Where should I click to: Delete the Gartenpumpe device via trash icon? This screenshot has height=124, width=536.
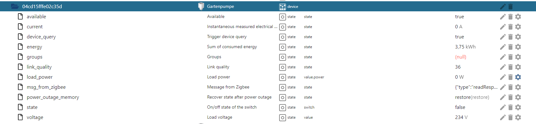(511, 7)
